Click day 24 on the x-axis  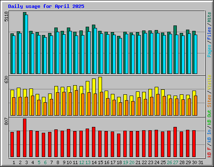coord(157,162)
